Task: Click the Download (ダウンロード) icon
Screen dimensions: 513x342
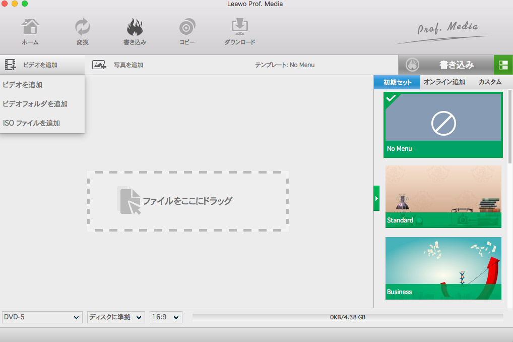Action: click(x=239, y=27)
